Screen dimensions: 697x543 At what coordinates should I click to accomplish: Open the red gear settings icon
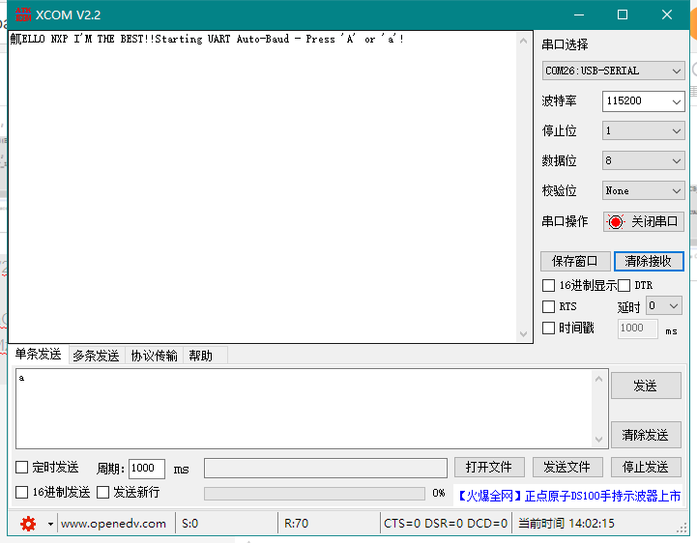(28, 524)
